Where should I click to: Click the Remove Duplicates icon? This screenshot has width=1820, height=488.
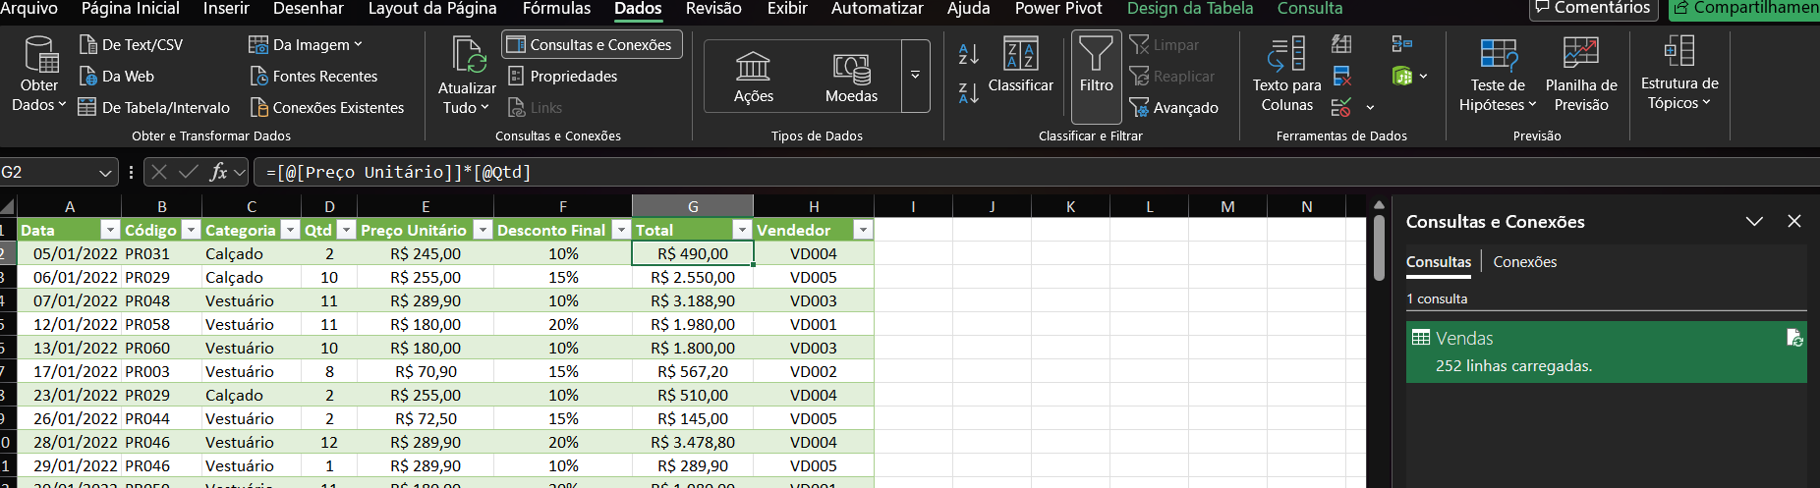pos(1341,76)
